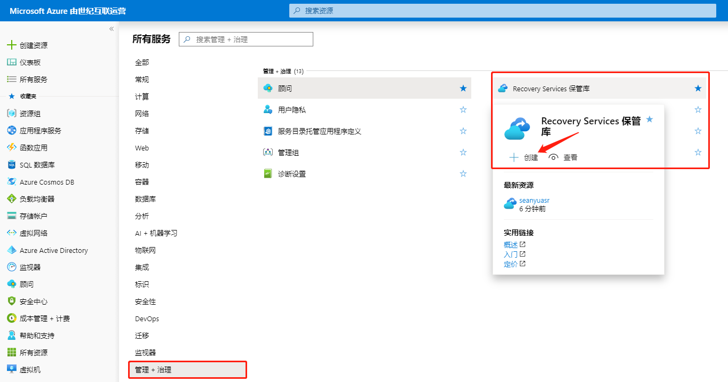Click the 所有资源 grid icon

click(x=12, y=352)
